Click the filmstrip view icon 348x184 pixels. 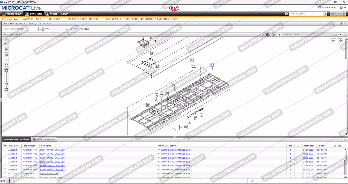pyautogui.click(x=268, y=34)
